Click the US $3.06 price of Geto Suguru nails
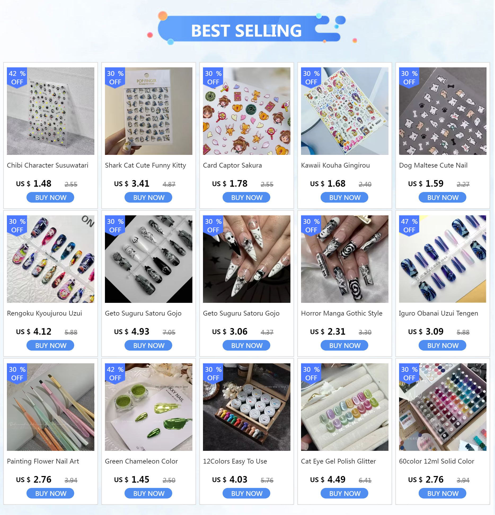 pos(230,331)
